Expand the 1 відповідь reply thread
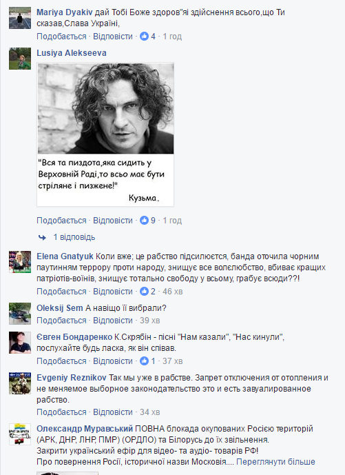Viewport: 345px width, 475px height. coord(74,237)
